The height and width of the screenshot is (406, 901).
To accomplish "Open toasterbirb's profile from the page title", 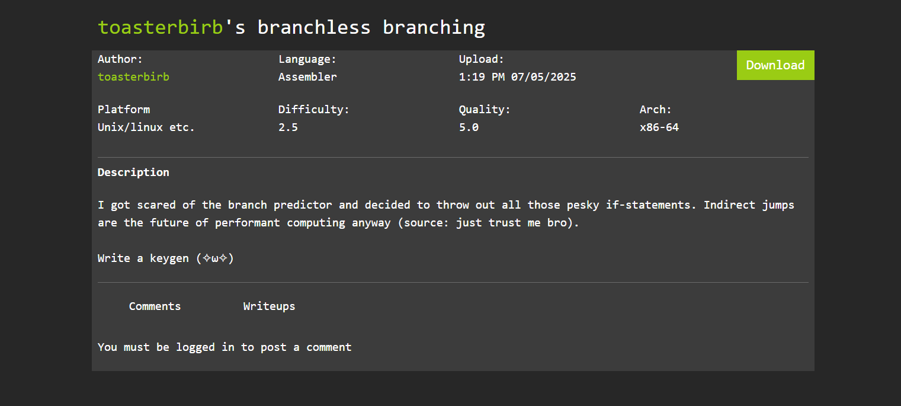I will click(x=160, y=27).
